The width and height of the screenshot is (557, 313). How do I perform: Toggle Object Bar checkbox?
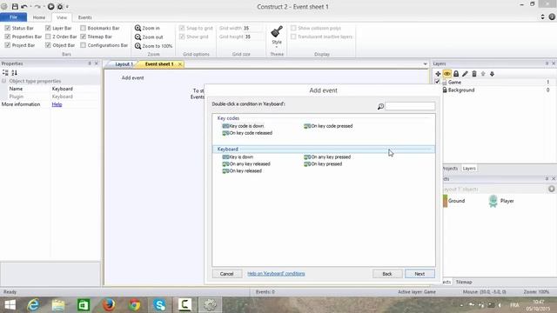tap(48, 45)
